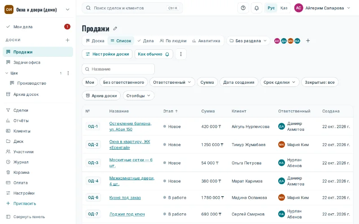Go to Сделки in sidebar

point(38,110)
